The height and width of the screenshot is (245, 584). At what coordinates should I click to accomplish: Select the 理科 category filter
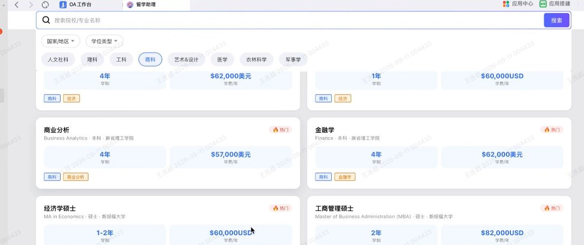92,59
